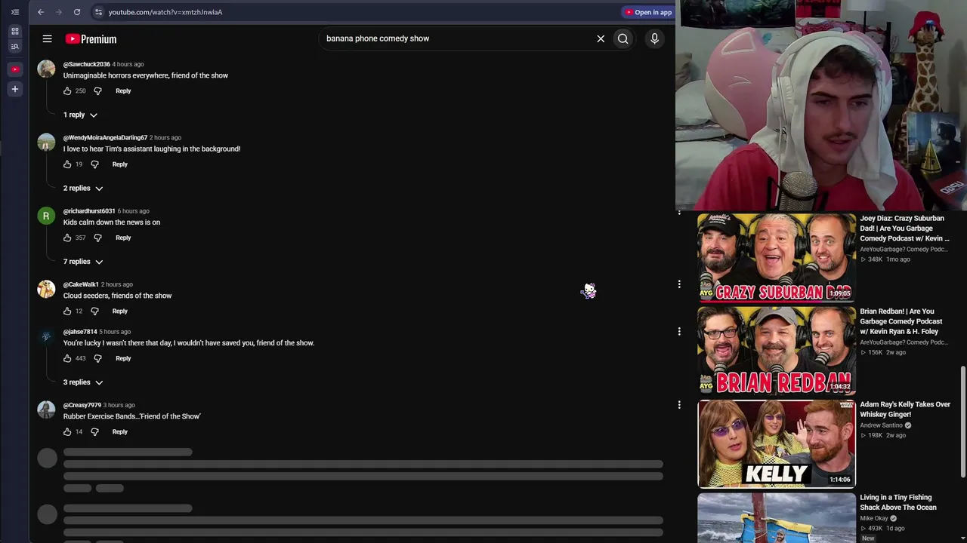
Task: Visit the Mike Okay channel
Action: (874, 519)
